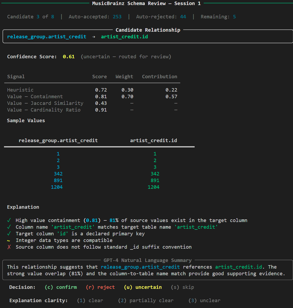The height and width of the screenshot is (308, 293).
Task: Rate explanation clarity as (3) unclear
Action: pos(205,301)
